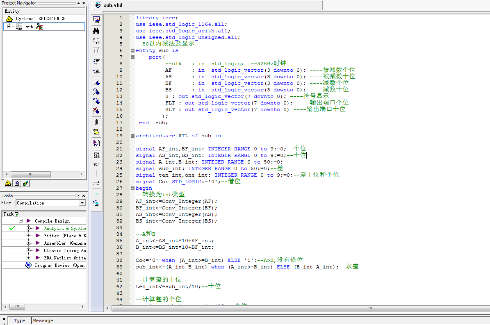The image size is (490, 325).
Task: Click the Fitter task purple play arrow
Action: tap(38, 236)
